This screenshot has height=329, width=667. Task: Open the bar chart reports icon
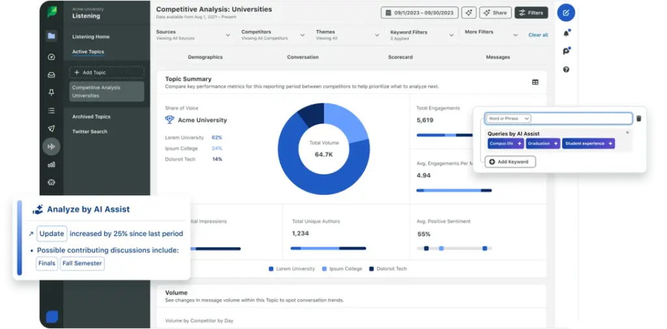tap(51, 164)
